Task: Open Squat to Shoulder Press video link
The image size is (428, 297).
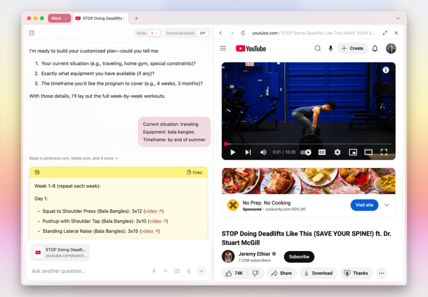Action: pos(154,211)
